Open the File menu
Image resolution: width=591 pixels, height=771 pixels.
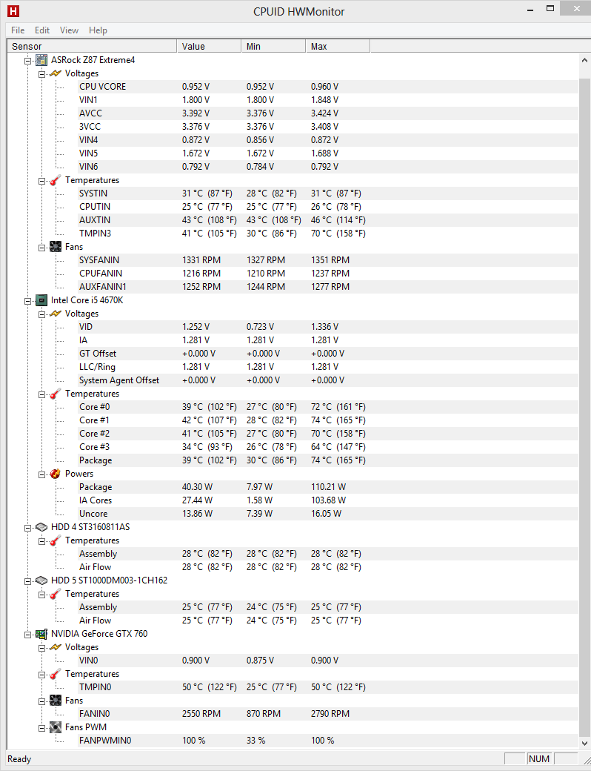18,30
